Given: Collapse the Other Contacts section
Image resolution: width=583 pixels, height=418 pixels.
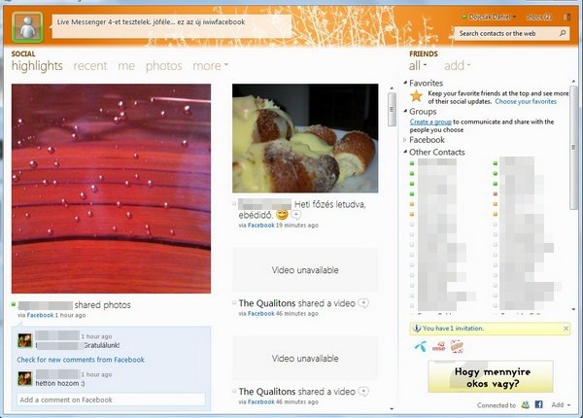Looking at the screenshot, I should [x=405, y=152].
